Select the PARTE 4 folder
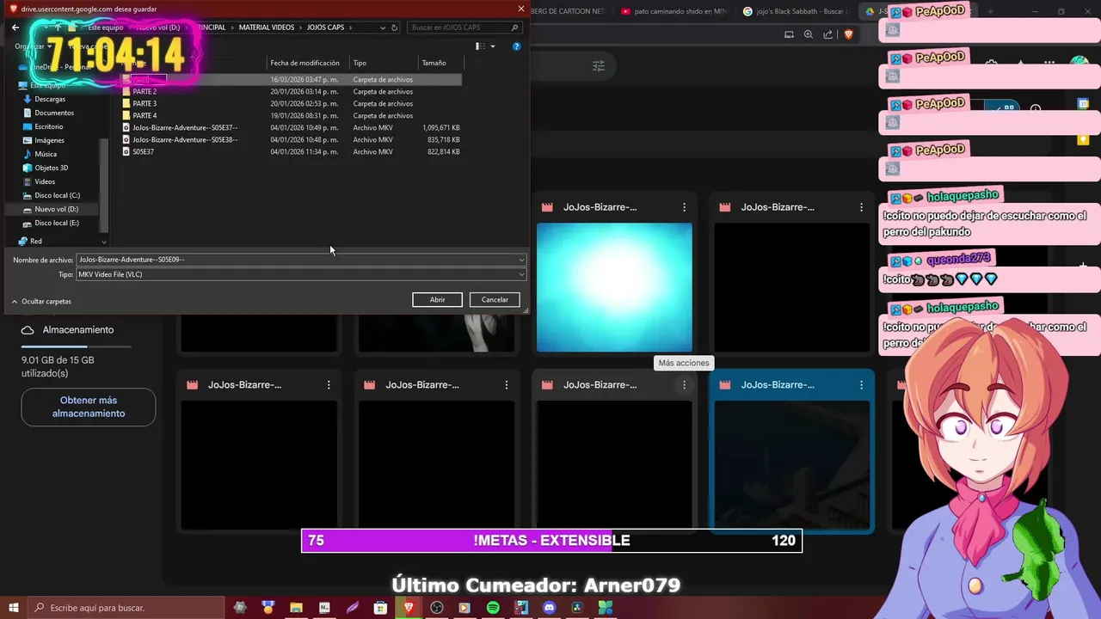 coord(145,115)
